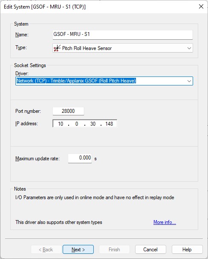Expand the Type dropdown arrow
The height and width of the screenshot is (259, 208).
189,48
